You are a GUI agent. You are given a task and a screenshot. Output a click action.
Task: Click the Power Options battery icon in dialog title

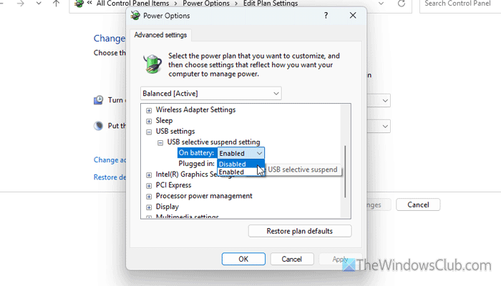[x=135, y=15]
